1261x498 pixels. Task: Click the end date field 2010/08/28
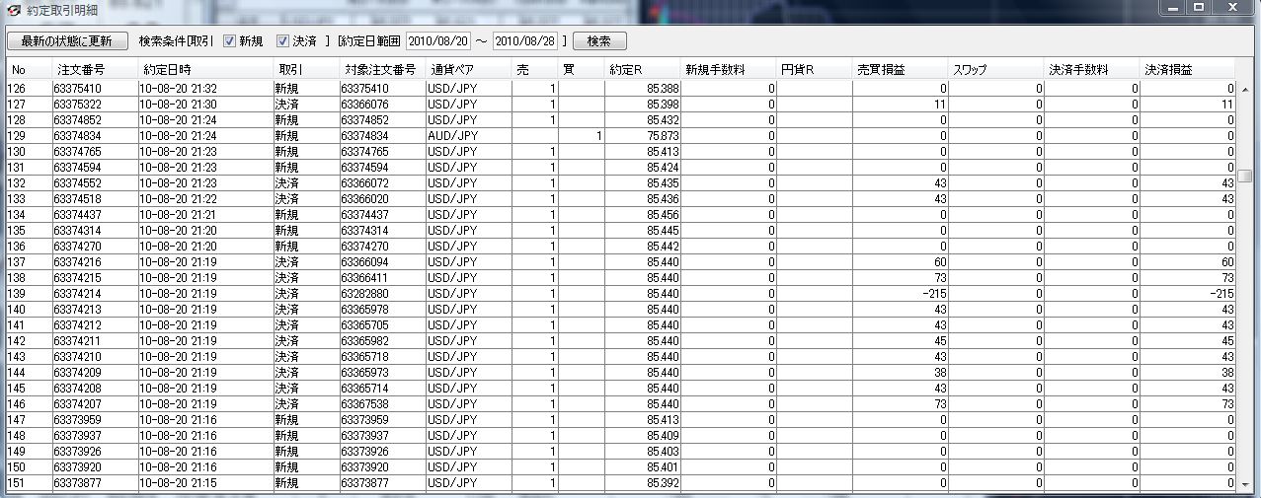pyautogui.click(x=524, y=41)
